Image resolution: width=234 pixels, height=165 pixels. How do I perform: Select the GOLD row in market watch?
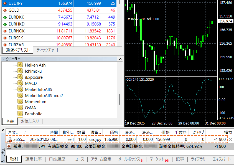click(14, 10)
